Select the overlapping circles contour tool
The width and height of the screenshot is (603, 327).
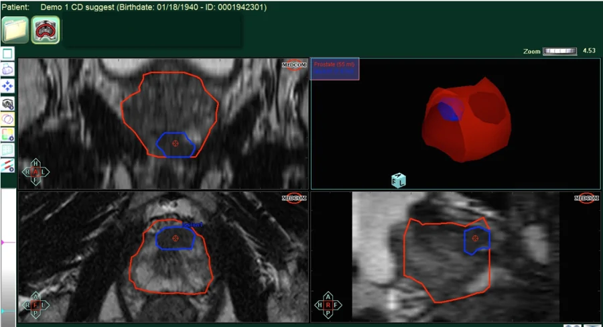pos(7,119)
